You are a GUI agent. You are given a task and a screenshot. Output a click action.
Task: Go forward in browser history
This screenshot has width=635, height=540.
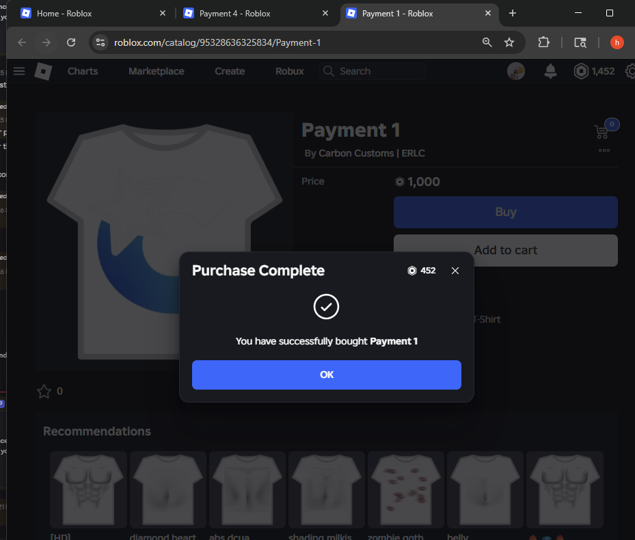click(46, 42)
